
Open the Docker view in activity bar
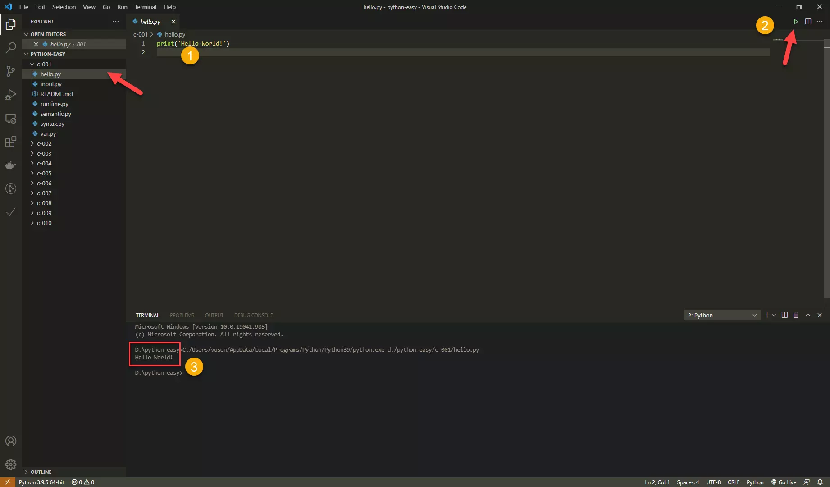coord(11,165)
